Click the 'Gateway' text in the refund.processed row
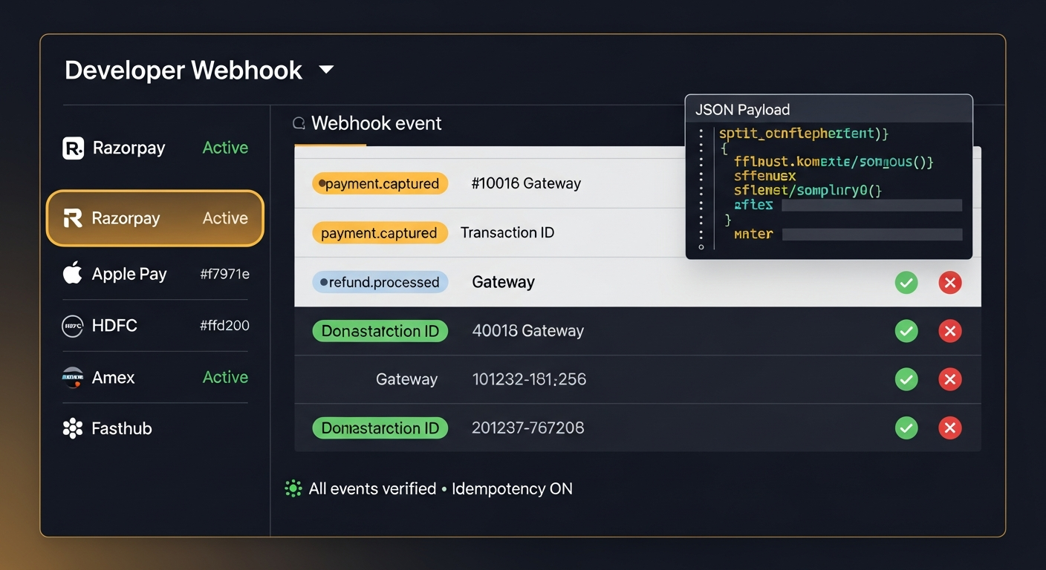The width and height of the screenshot is (1046, 570). coord(504,282)
